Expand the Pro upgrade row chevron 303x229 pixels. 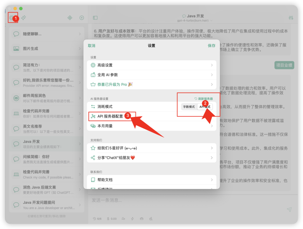point(212,84)
